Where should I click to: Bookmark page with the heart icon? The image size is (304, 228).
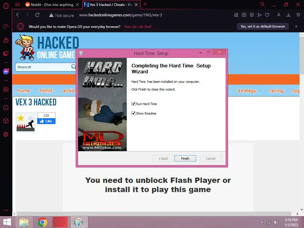tap(267, 15)
